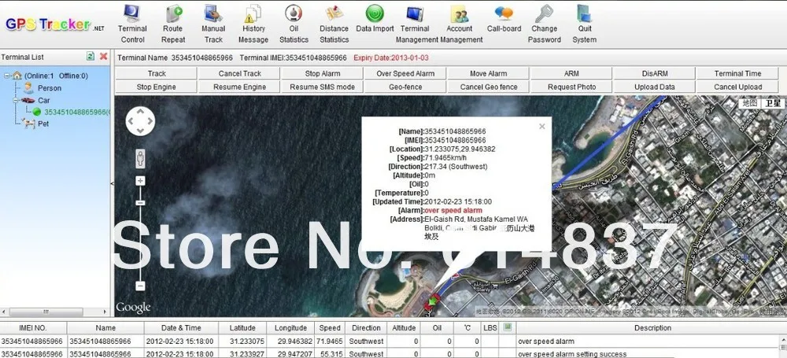The image size is (787, 358).
Task: Click latitude value 31.233927 in table
Action: pyautogui.click(x=247, y=354)
